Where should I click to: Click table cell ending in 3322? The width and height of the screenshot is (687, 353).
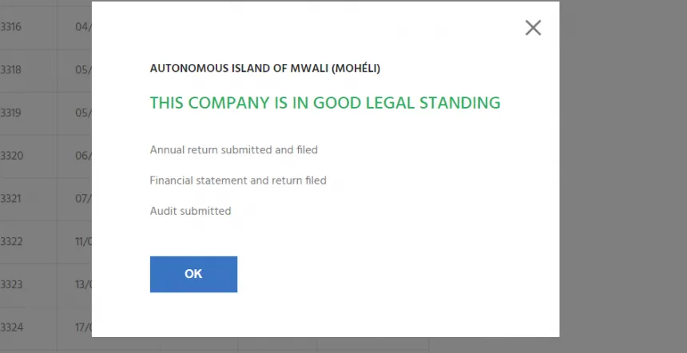[x=11, y=241]
